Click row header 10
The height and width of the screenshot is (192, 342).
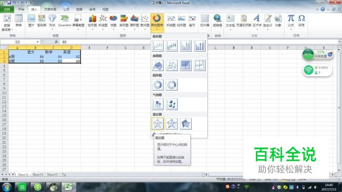click(4, 93)
